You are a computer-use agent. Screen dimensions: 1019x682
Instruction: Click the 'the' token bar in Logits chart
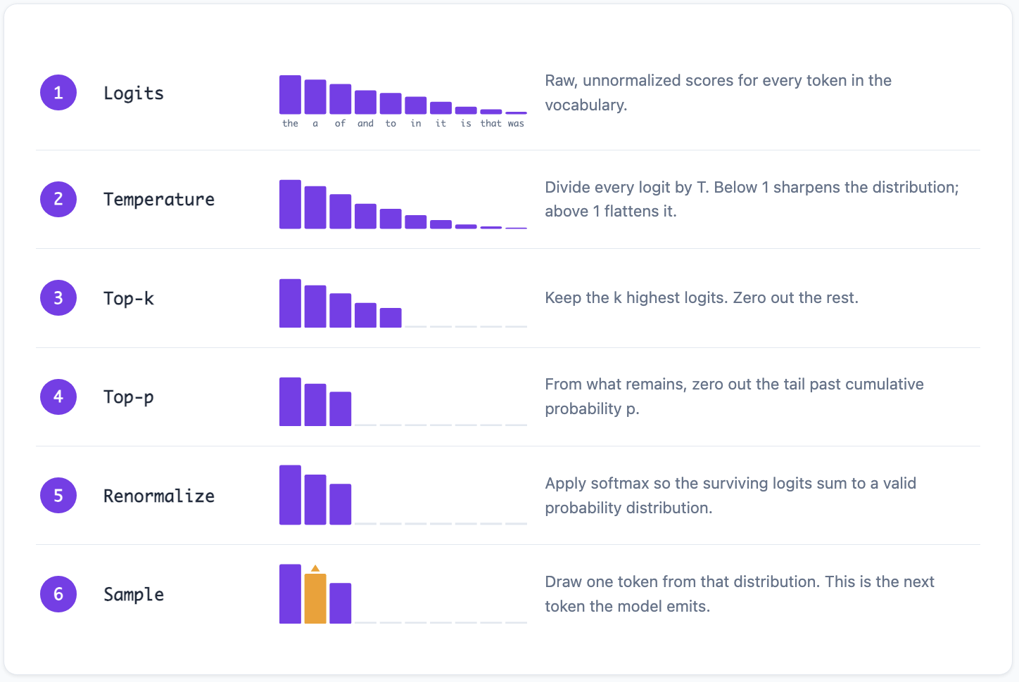pos(291,95)
